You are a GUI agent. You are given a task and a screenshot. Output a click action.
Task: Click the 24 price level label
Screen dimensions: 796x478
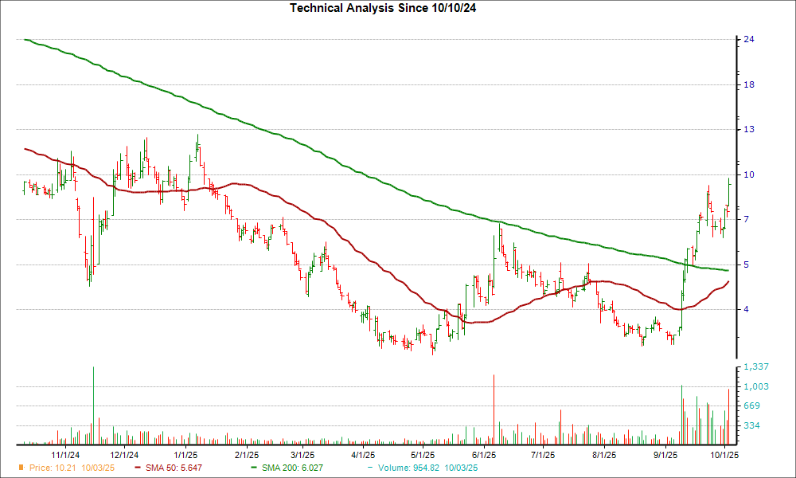click(749, 40)
